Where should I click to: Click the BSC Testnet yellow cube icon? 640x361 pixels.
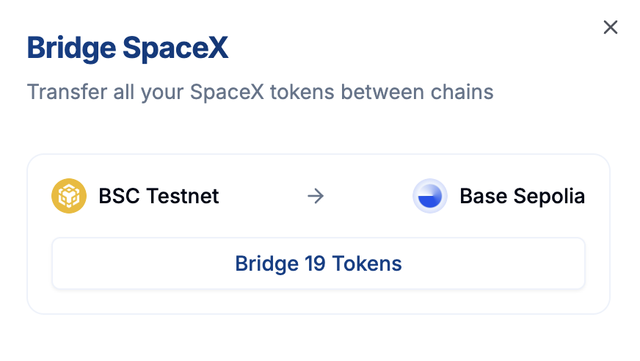pos(69,196)
